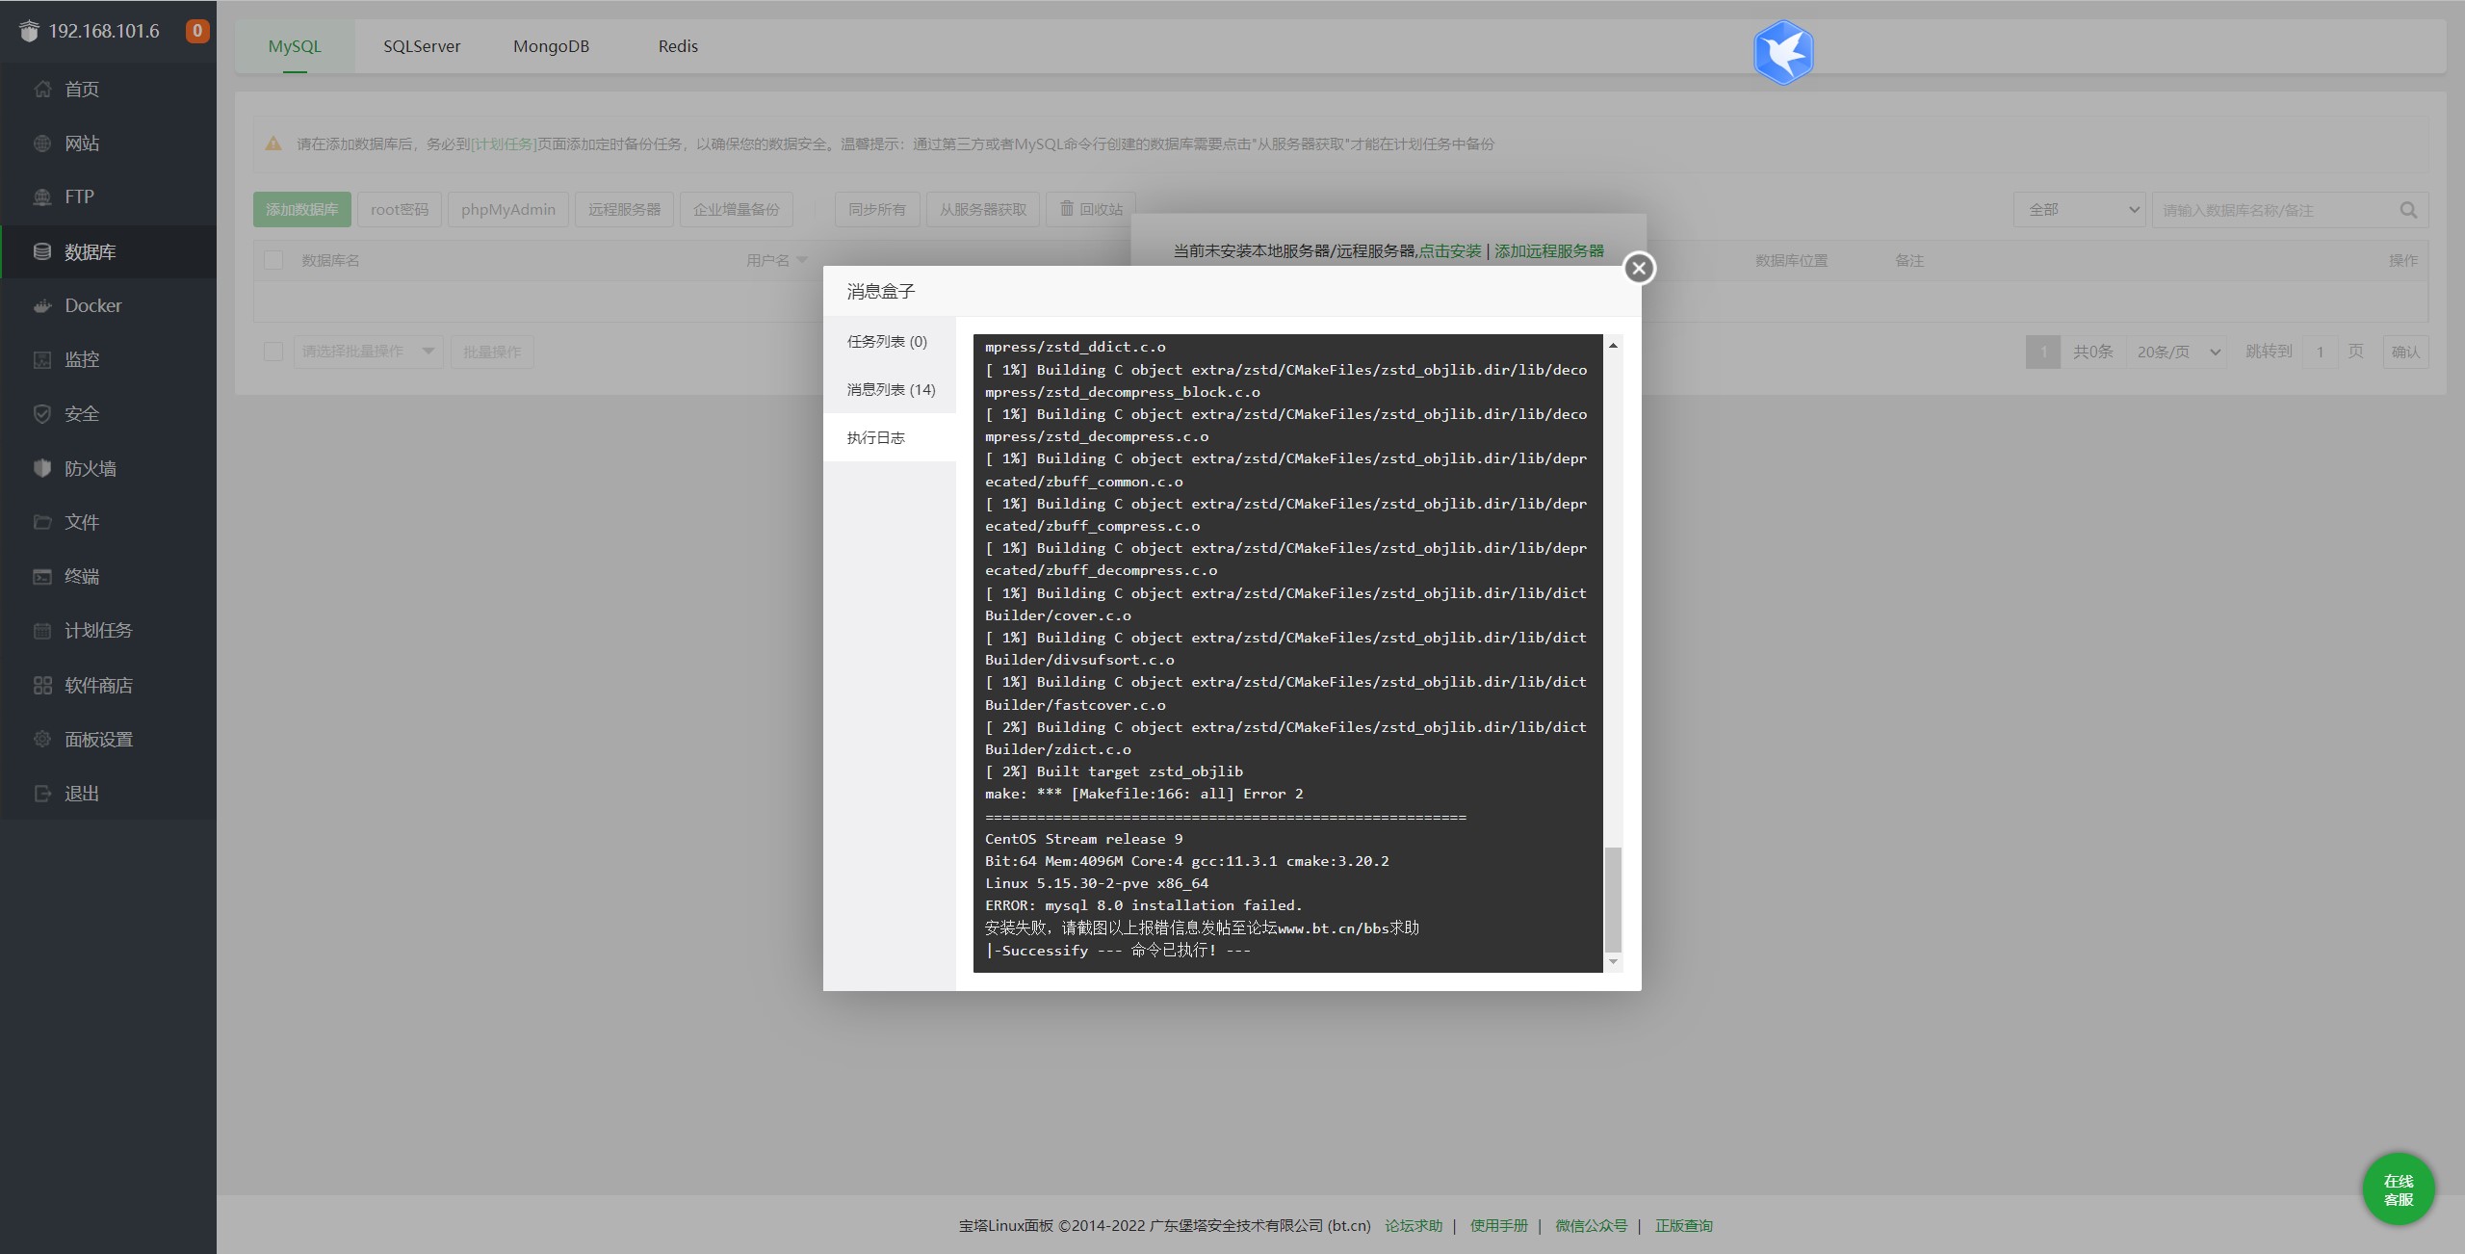The width and height of the screenshot is (2465, 1254).
Task: Click the search magnifier icon
Action: tap(2408, 210)
